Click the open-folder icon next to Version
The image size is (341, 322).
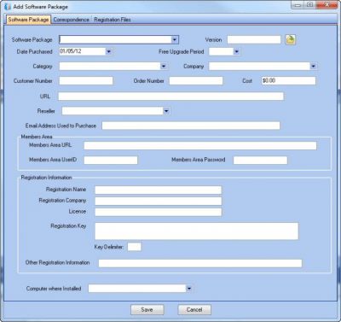pos(290,39)
